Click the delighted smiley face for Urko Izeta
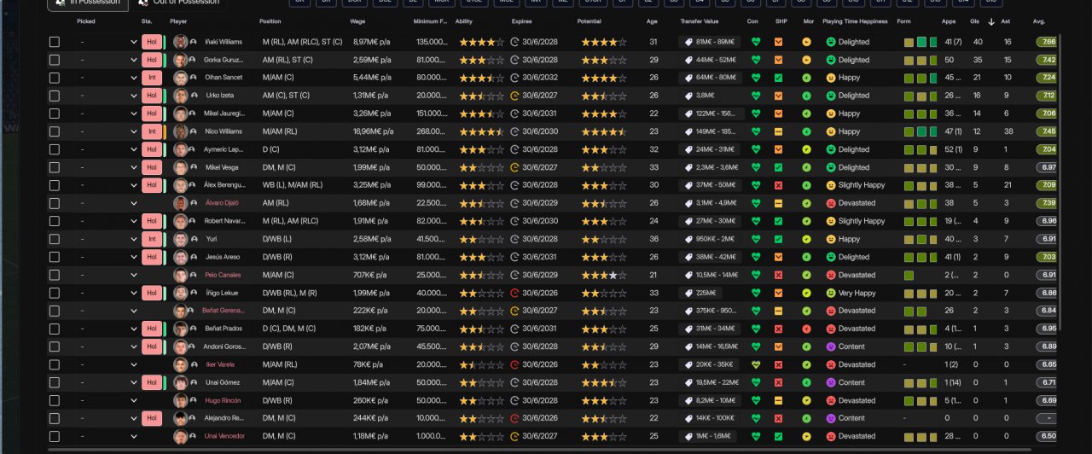Image resolution: width=1092 pixels, height=454 pixels. coord(831,96)
